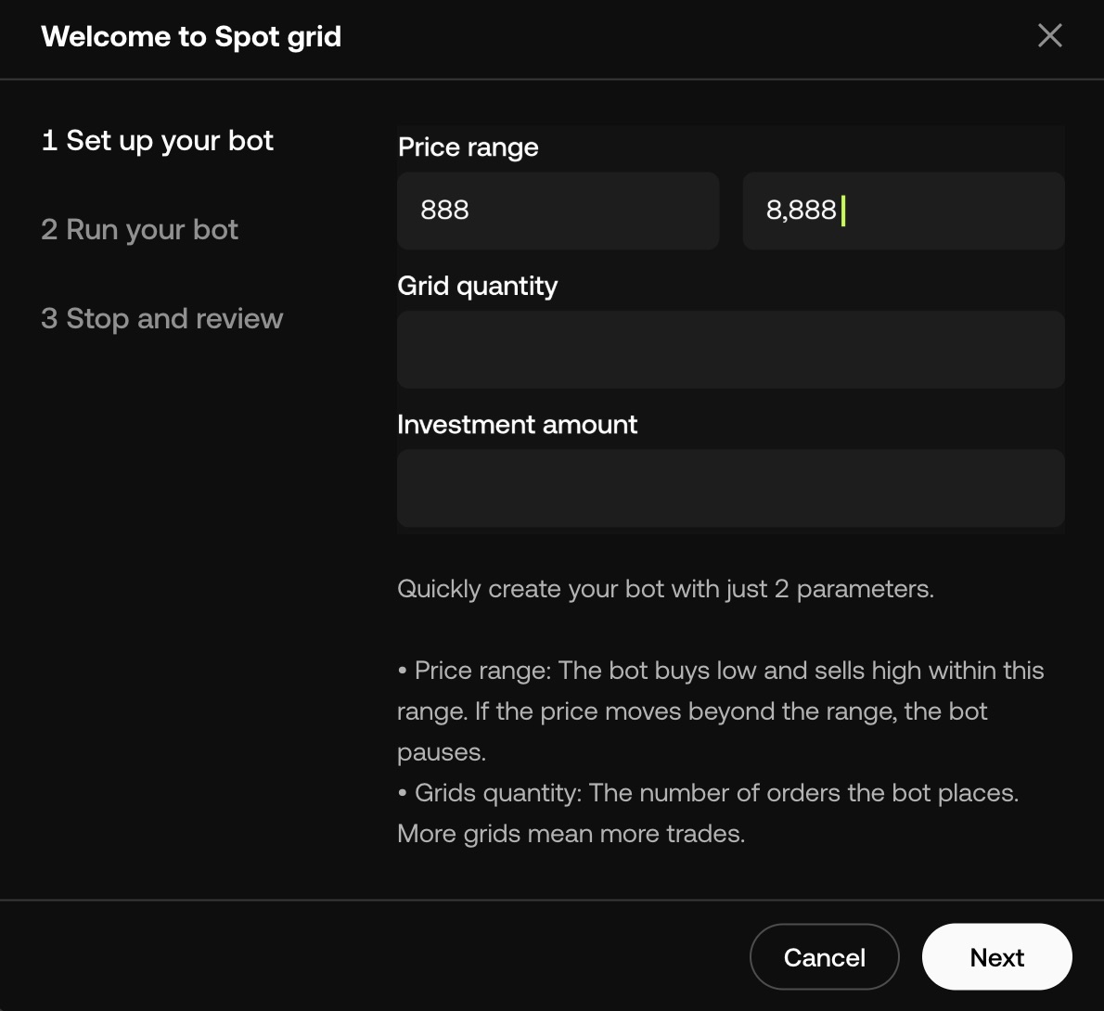This screenshot has height=1011, width=1104.
Task: Focus the Investment amount input box
Action: pyautogui.click(x=730, y=489)
